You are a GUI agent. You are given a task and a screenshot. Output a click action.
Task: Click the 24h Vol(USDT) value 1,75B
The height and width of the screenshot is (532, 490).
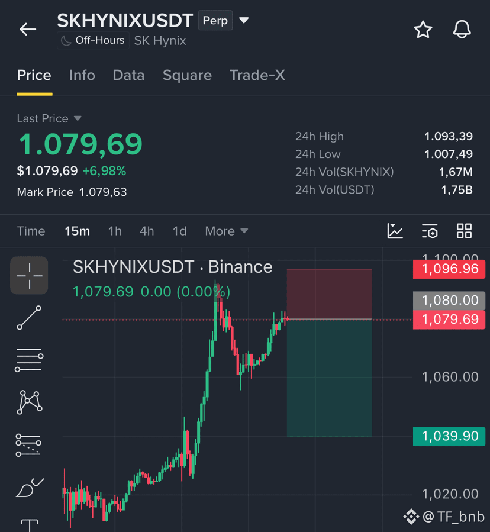tap(457, 190)
